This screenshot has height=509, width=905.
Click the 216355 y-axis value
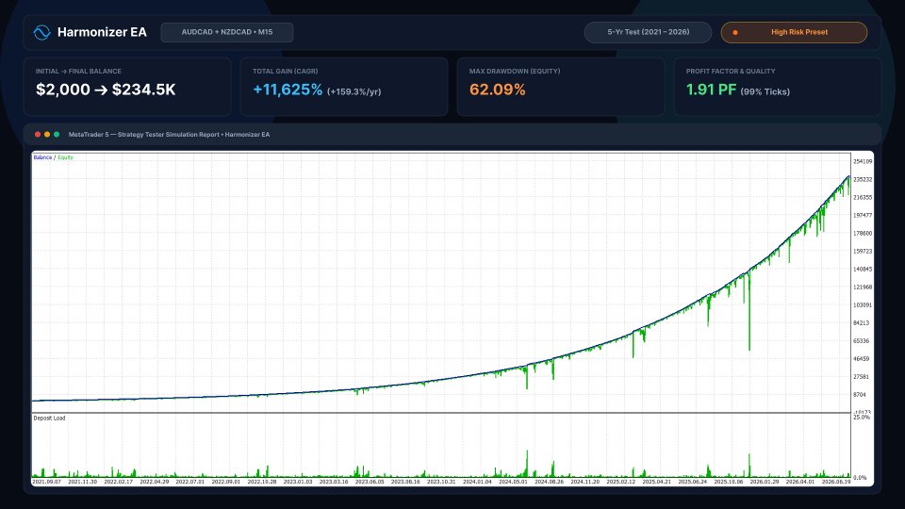(863, 197)
